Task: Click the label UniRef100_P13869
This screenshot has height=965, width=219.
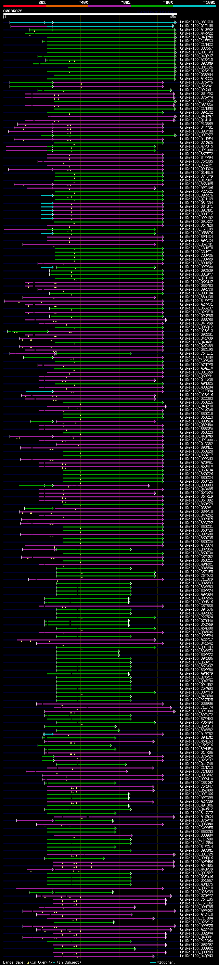Action: click(x=196, y=124)
